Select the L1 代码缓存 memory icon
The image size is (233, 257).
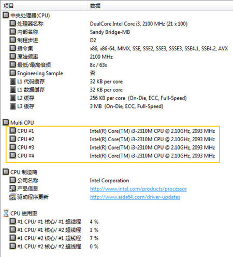13,82
